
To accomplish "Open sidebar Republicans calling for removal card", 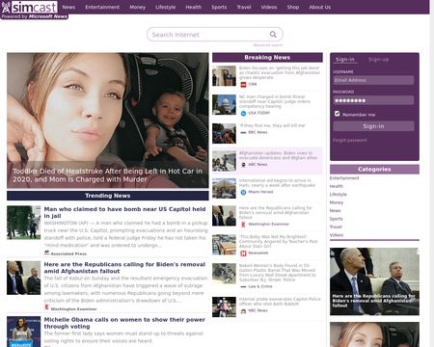I will click(x=374, y=281).
